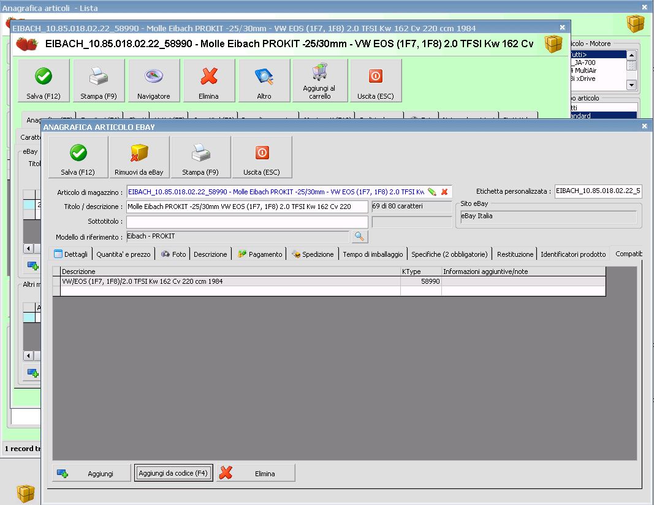Click Elimina in the EIBACH article toolbar
Viewport: 654px width, 505px height.
(x=209, y=80)
